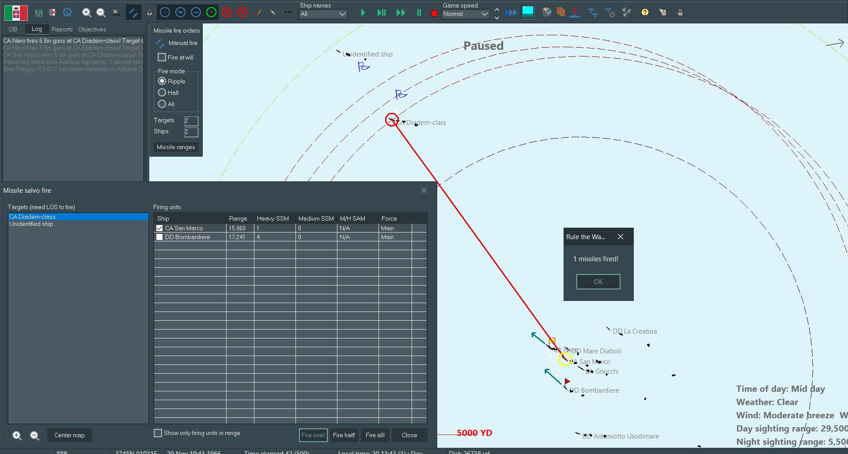Click the green save game icon
848x454 pixels.
coord(39,13)
